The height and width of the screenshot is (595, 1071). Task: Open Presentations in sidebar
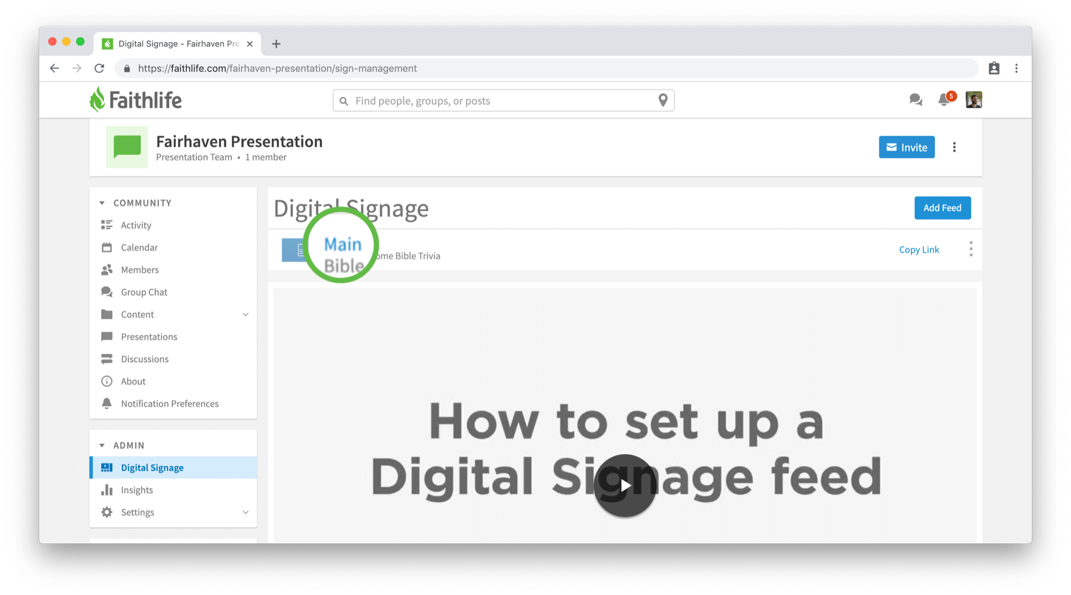(149, 337)
